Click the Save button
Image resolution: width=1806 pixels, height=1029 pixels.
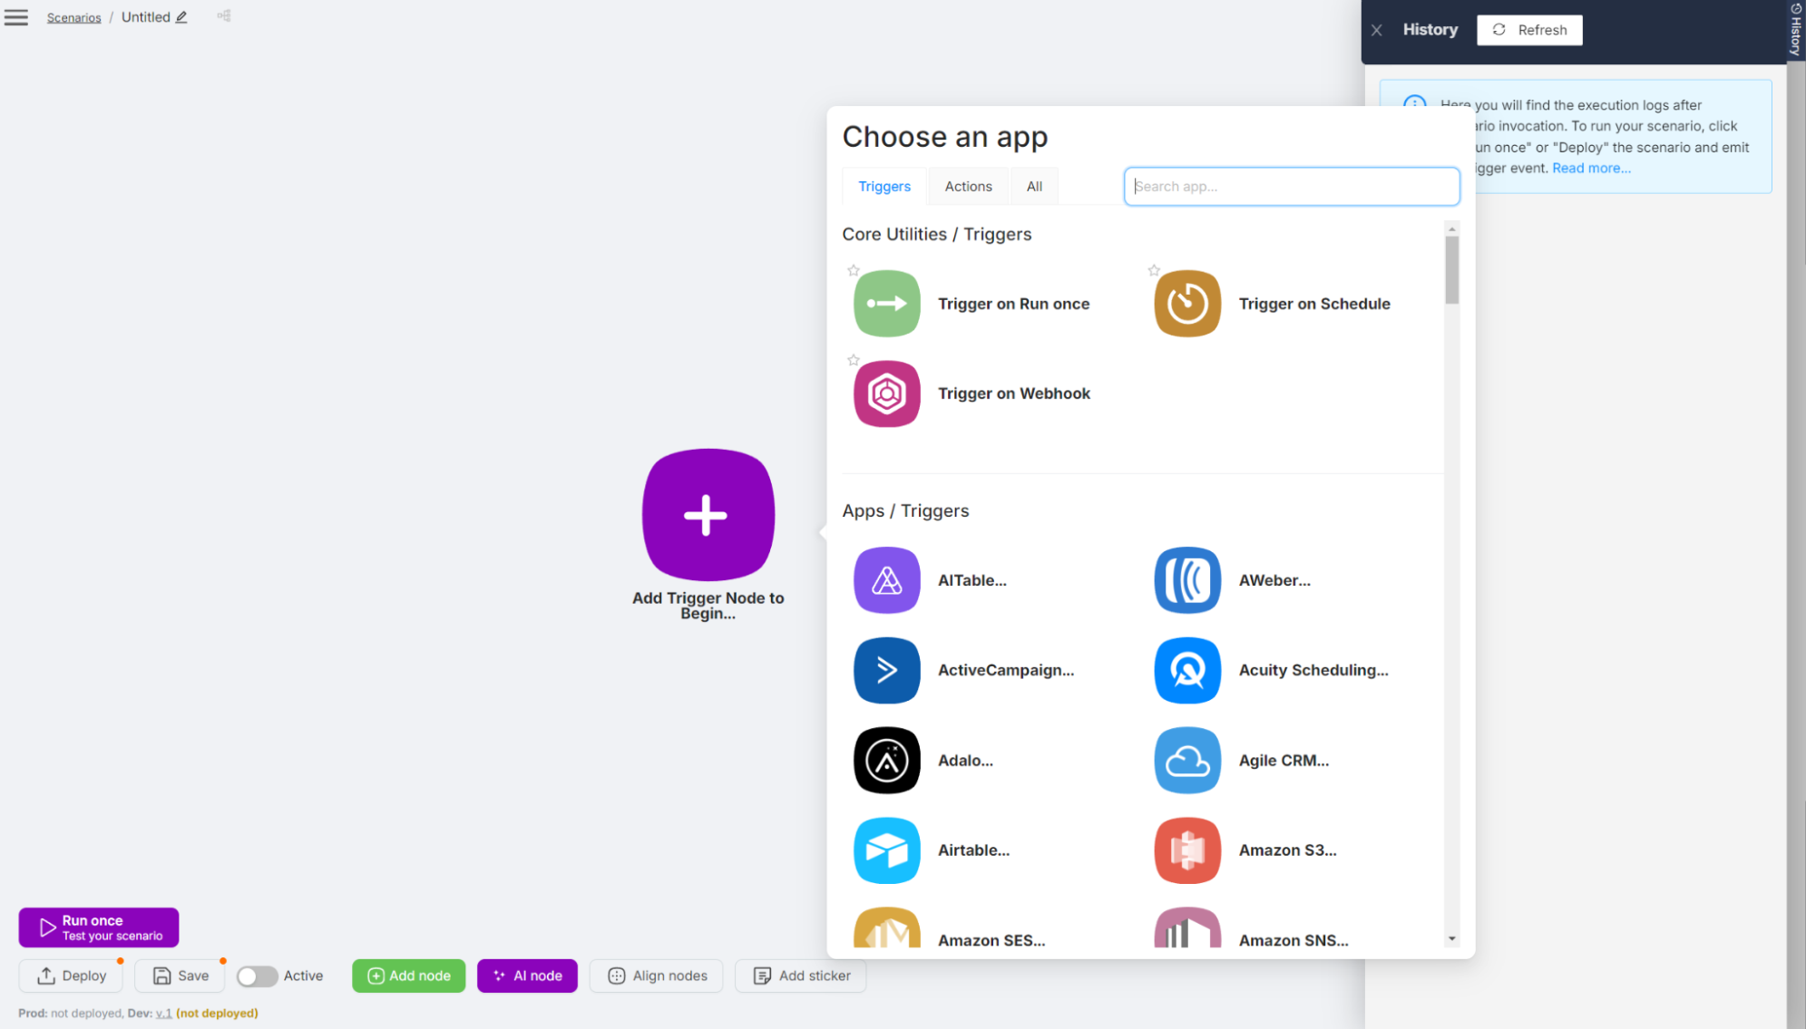[x=180, y=976]
